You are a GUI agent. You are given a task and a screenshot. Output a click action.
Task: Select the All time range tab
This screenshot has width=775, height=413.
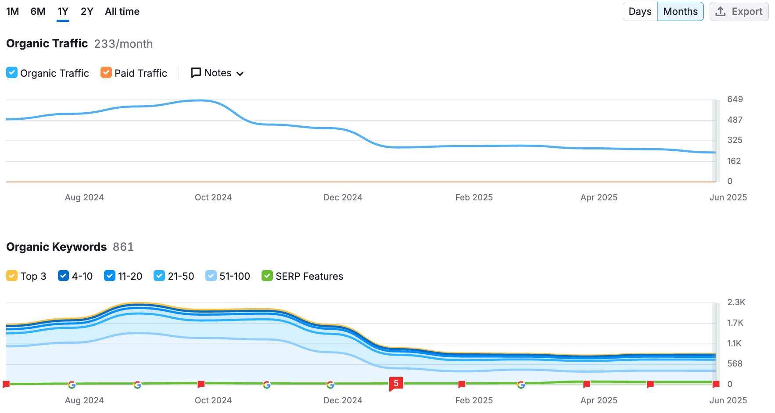tap(122, 11)
